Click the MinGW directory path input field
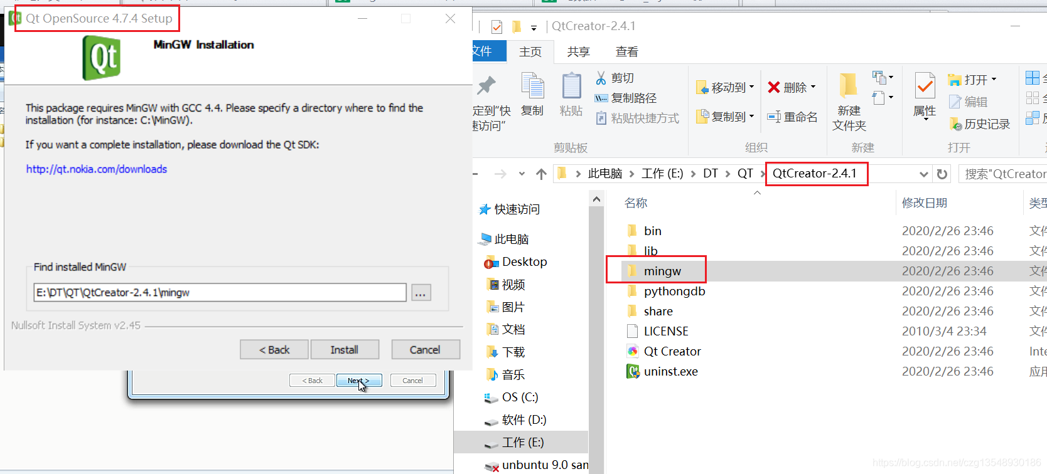This screenshot has width=1047, height=474. point(220,292)
